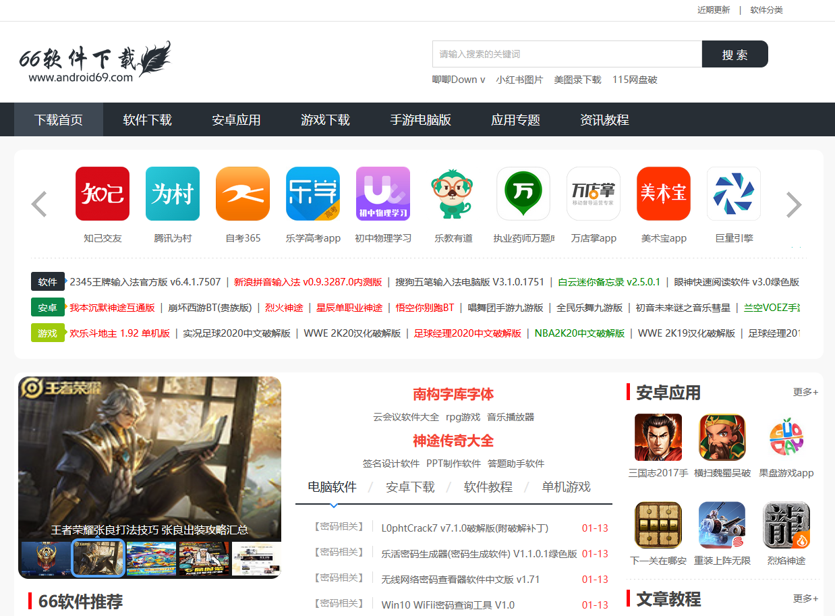This screenshot has height=616, width=835.
Task: Click the 神途传奇大全 headline
Action: pyautogui.click(x=453, y=441)
